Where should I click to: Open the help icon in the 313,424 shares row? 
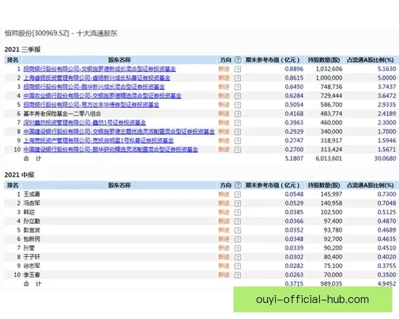(237, 150)
